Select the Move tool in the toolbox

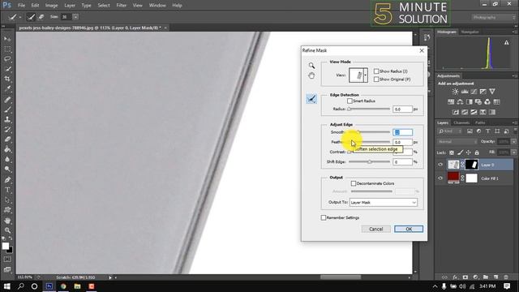(x=7, y=39)
